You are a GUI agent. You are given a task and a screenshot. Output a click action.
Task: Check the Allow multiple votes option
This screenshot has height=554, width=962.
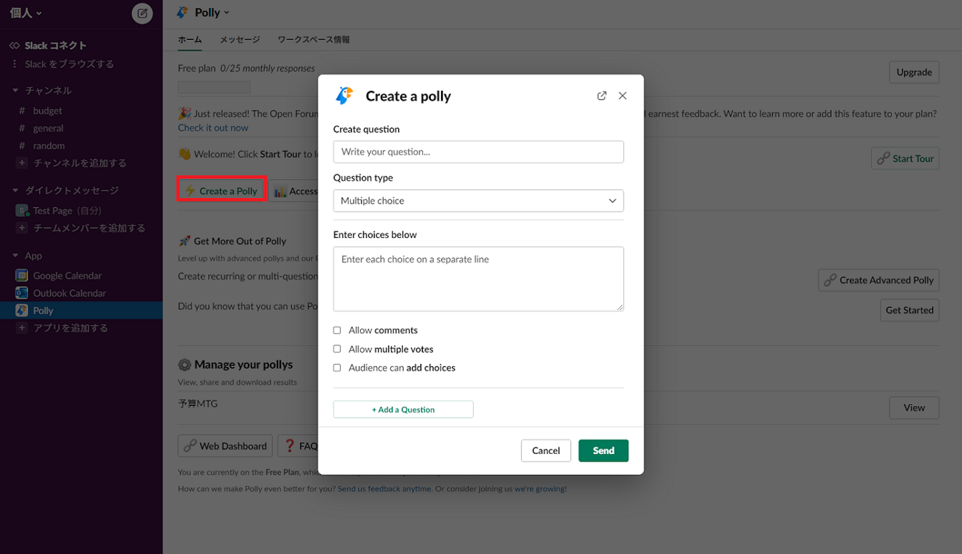[x=337, y=349]
